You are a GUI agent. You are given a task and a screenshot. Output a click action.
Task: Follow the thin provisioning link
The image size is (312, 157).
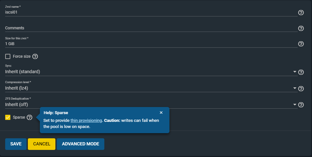point(86,120)
